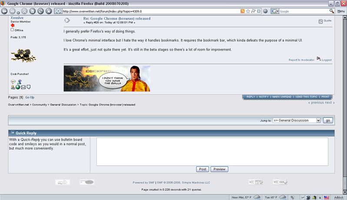
Task: Reload the page with the Refresh button
Action: 40,11
